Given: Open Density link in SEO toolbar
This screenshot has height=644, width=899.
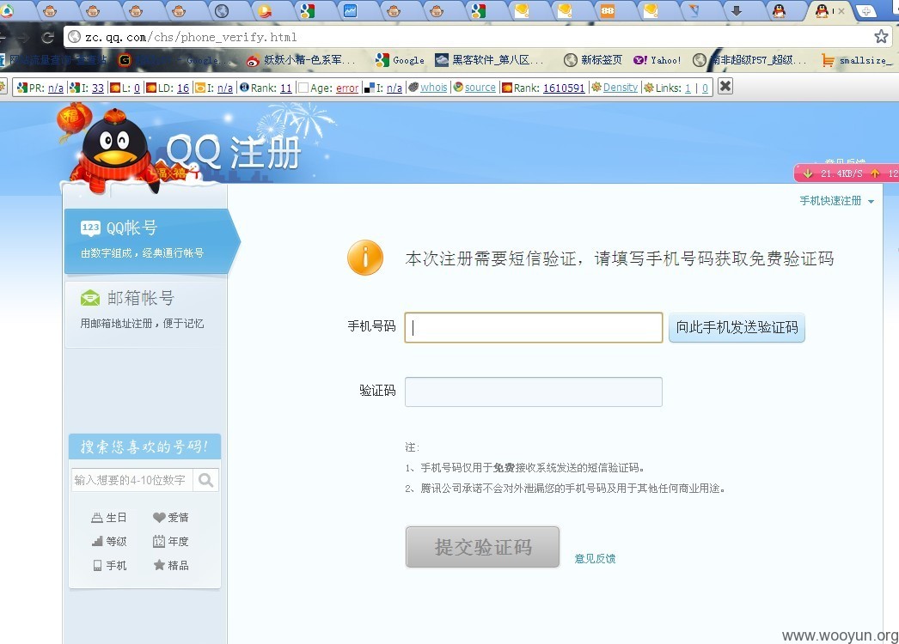Looking at the screenshot, I should point(620,87).
